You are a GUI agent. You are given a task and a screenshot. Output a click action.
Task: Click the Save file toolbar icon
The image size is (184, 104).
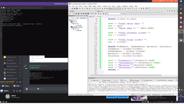[75, 8]
